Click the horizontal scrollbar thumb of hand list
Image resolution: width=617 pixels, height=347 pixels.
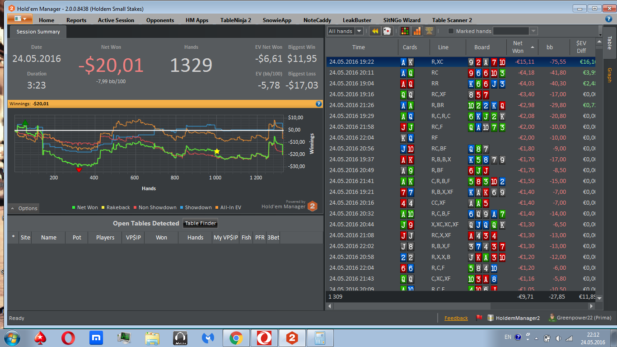click(411, 306)
